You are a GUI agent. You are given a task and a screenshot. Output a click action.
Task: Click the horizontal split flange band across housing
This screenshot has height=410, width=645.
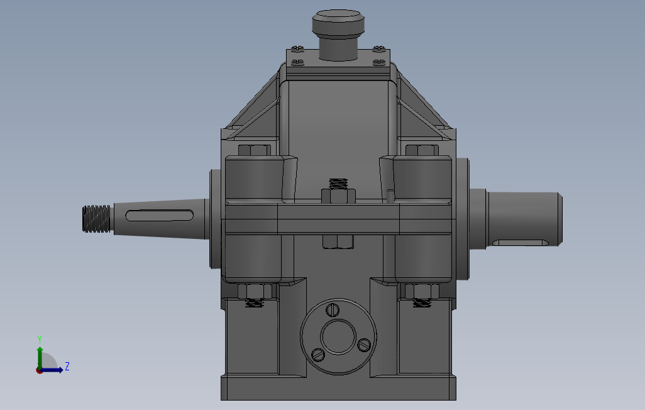coord(339,218)
